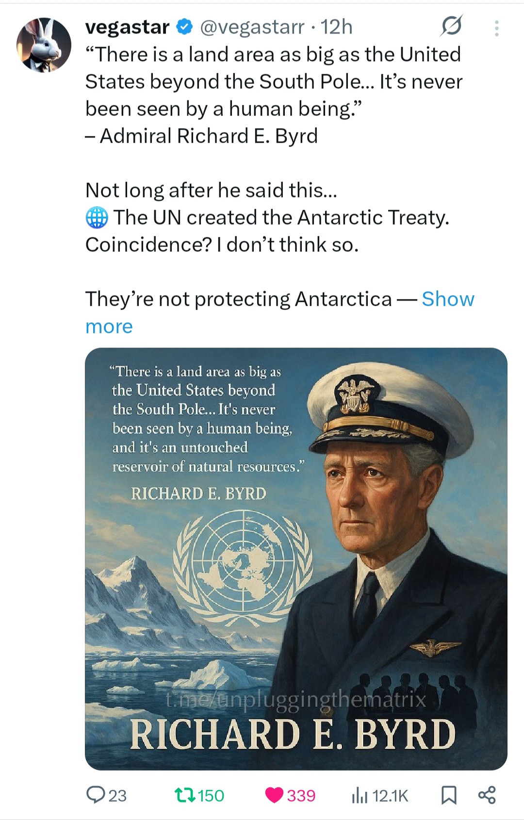Expand the post with Show more
Image resolution: width=524 pixels, height=820 pixels.
(x=447, y=299)
